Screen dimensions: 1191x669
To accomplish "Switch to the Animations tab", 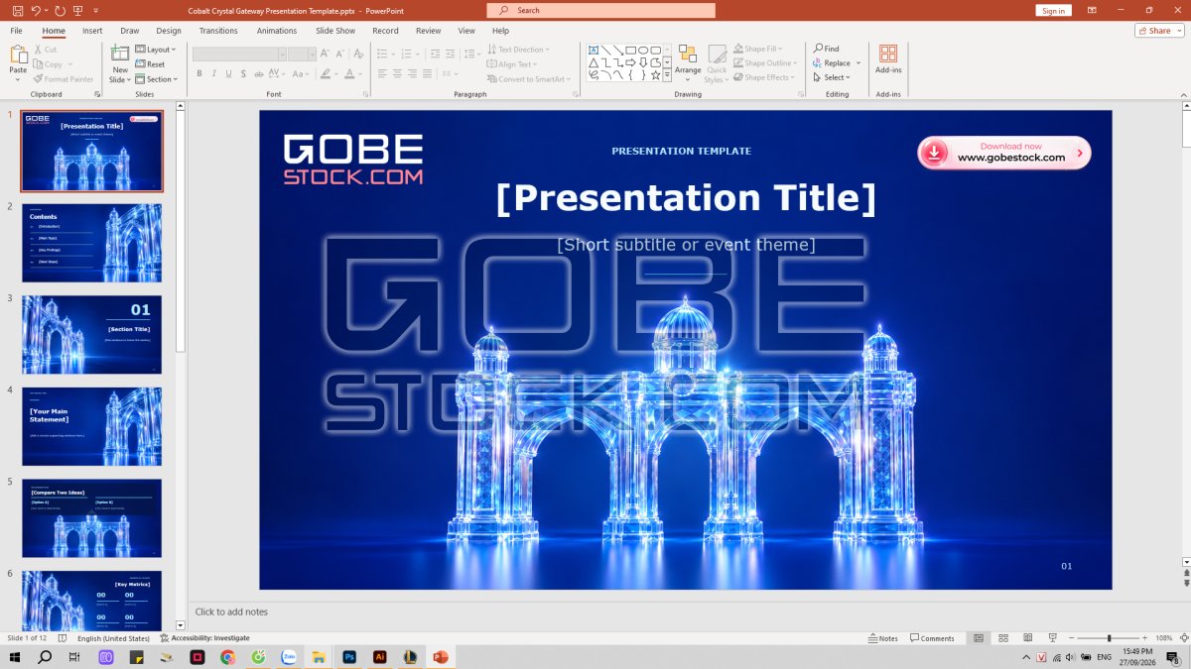I will pos(277,31).
